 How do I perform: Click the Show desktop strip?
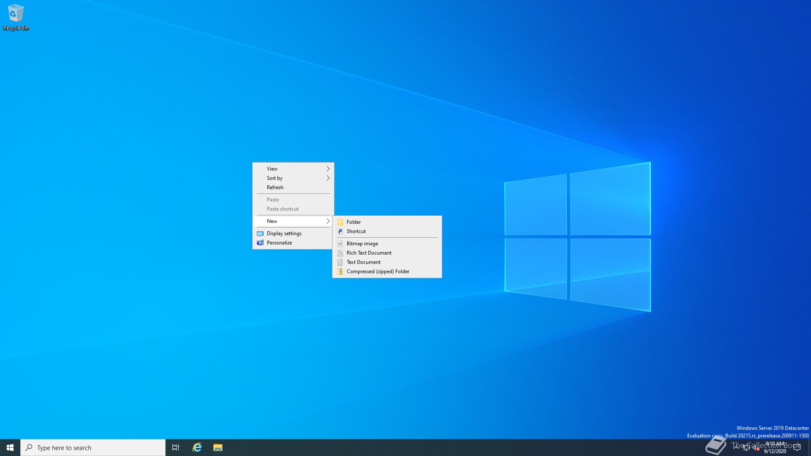click(x=809, y=448)
